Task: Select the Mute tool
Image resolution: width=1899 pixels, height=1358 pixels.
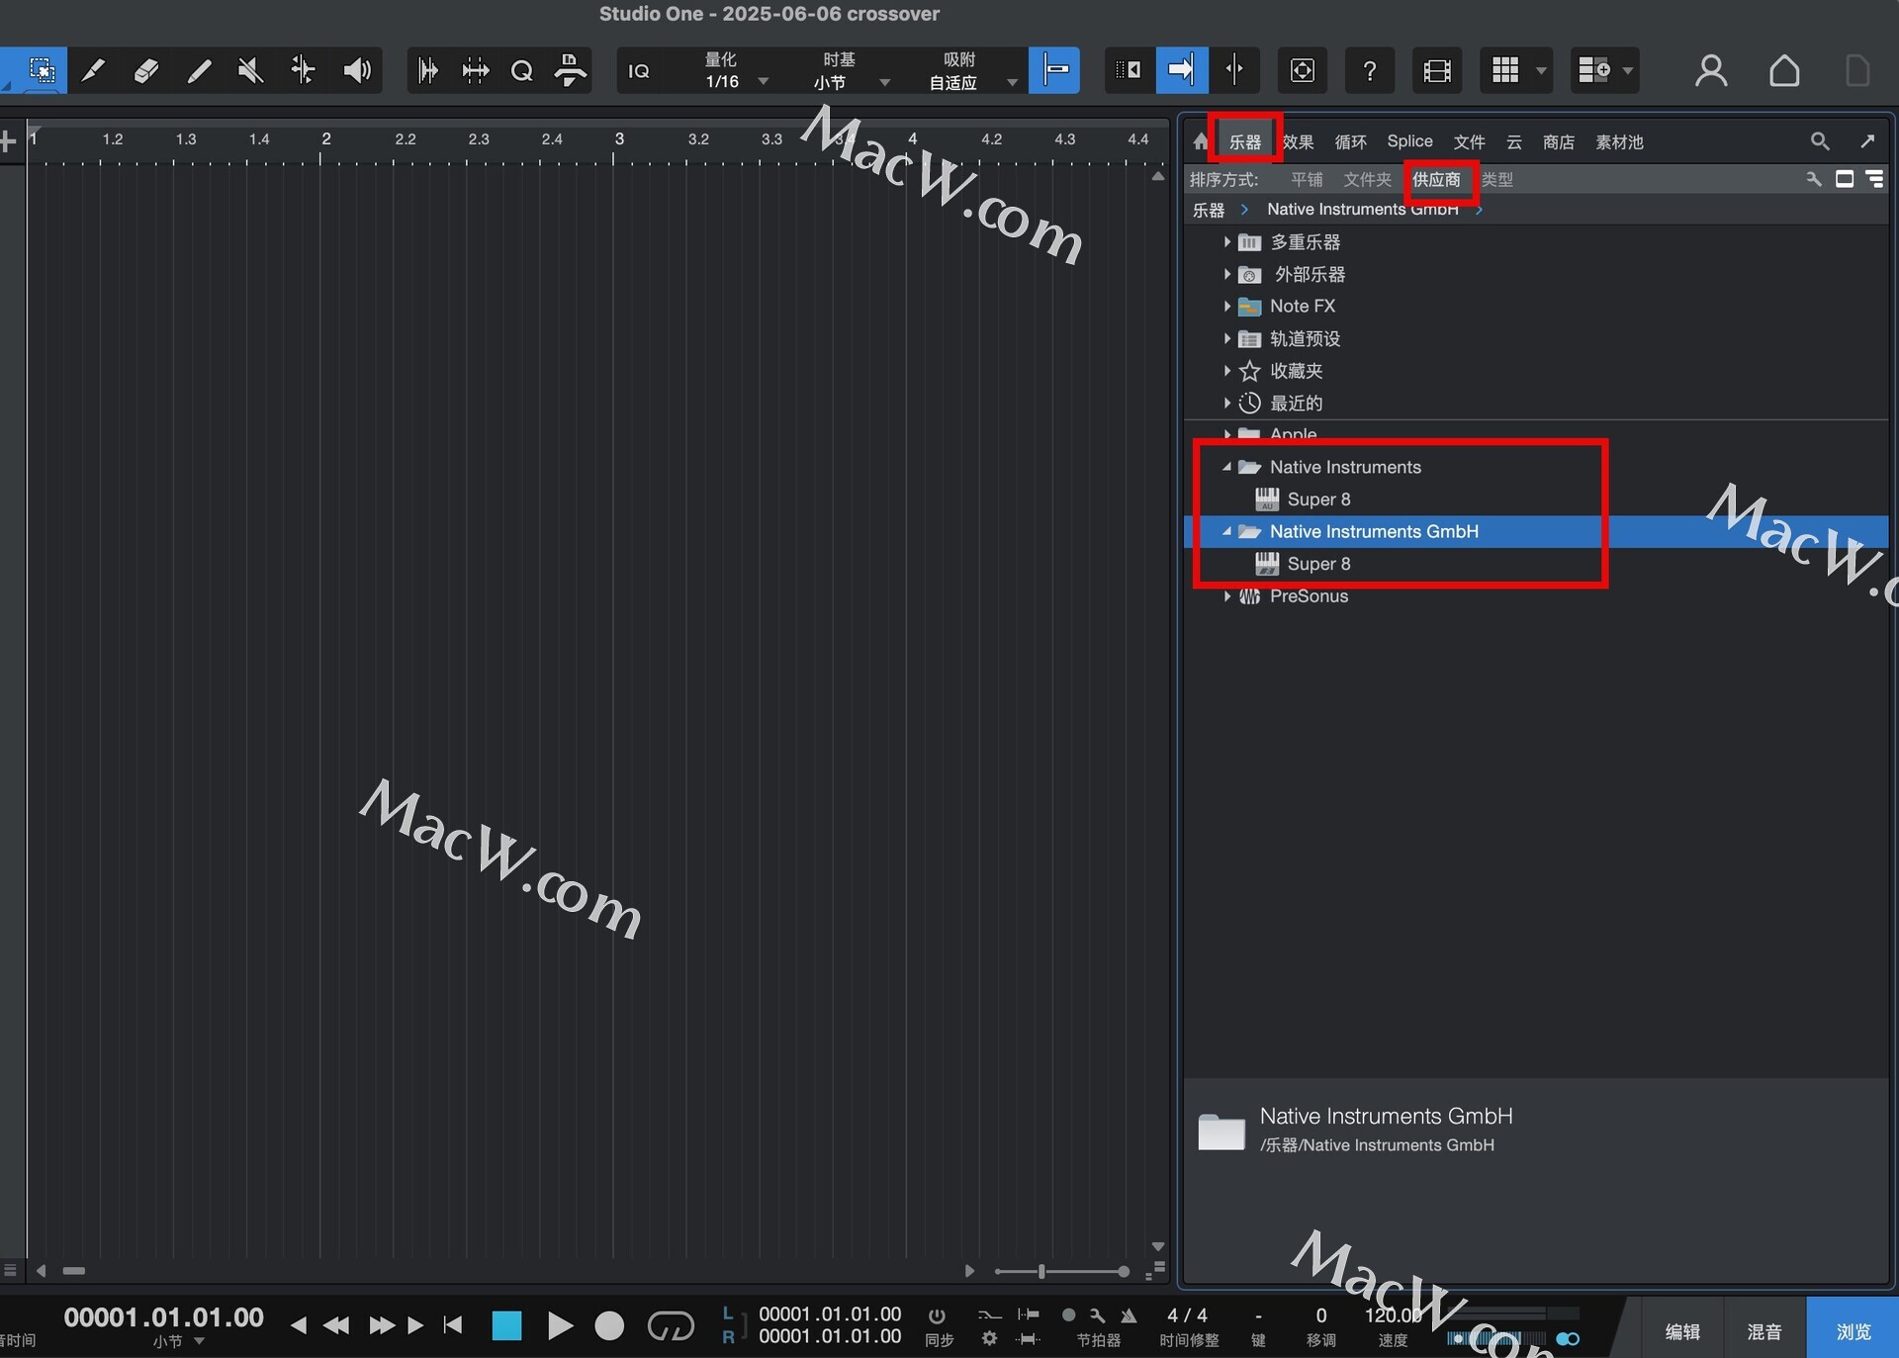Action: click(x=250, y=70)
